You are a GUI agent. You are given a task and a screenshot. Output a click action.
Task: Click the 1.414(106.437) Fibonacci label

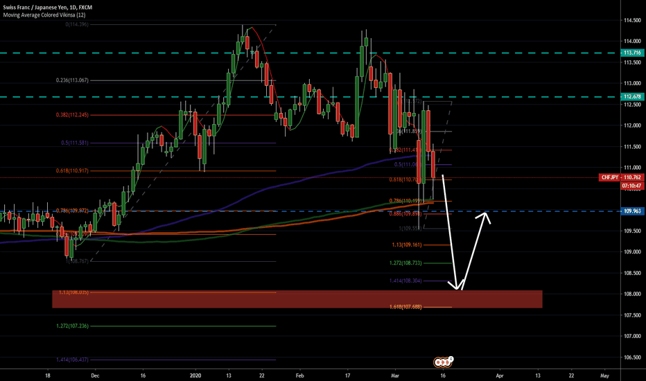(72, 360)
